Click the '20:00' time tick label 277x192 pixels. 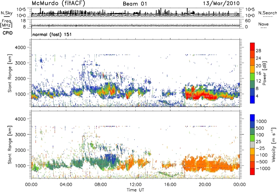205,185
